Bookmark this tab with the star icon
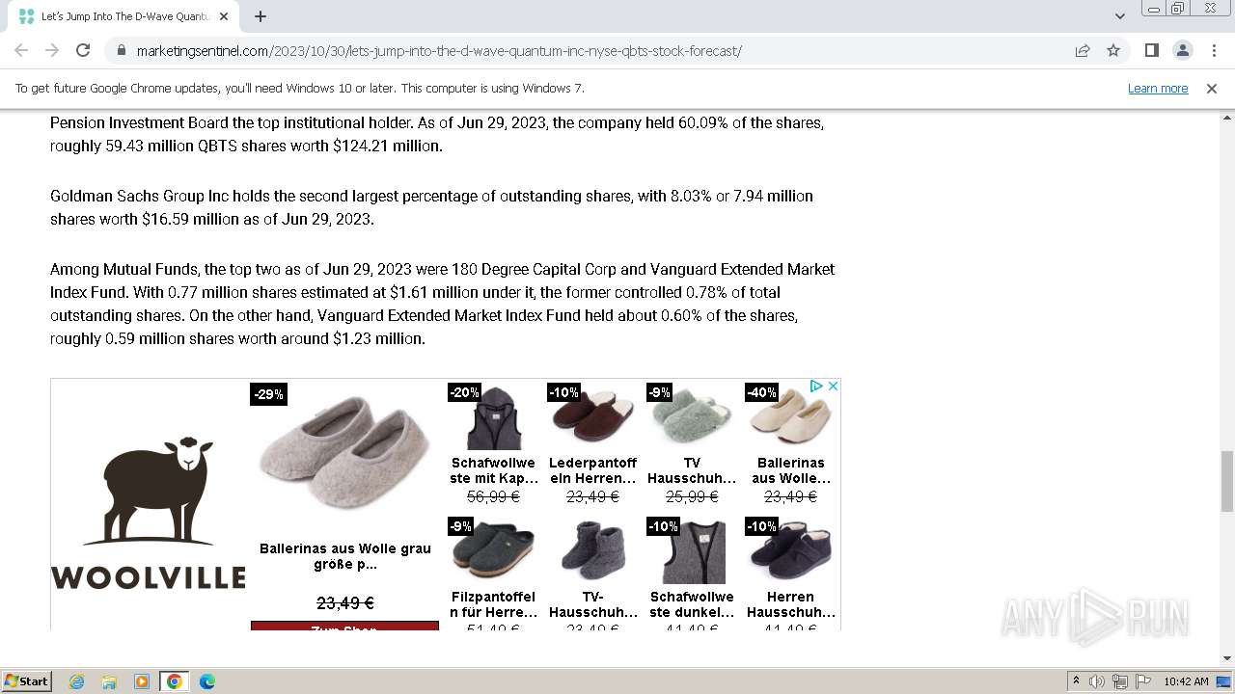Screen dimensions: 1235x694 click(x=1113, y=50)
